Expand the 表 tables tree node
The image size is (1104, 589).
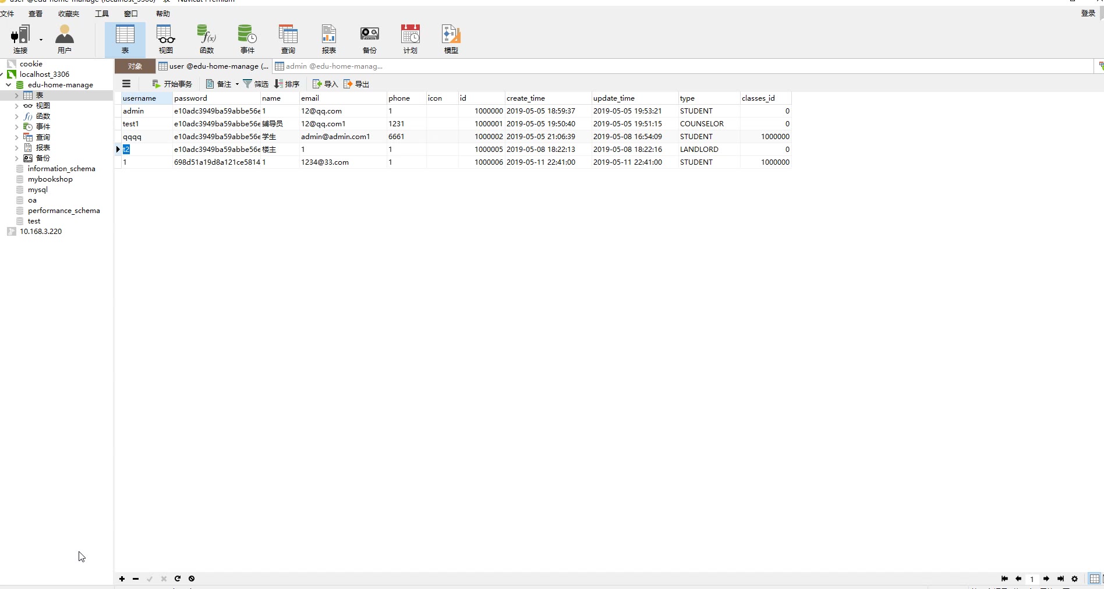(x=16, y=95)
